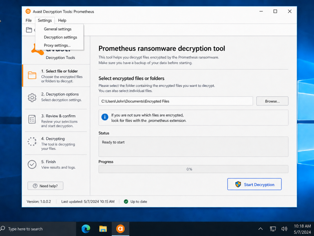
Task: Open Proxy settings... menu entry
Action: (59, 45)
